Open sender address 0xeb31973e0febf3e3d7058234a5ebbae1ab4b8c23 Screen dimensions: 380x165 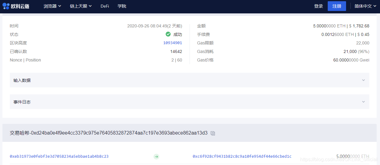pos(59,156)
